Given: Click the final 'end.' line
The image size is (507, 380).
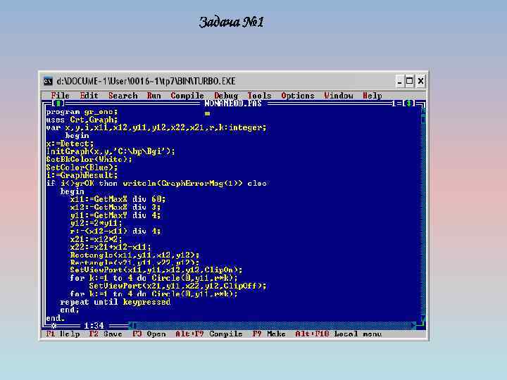Looking at the screenshot, I should pos(56,318).
